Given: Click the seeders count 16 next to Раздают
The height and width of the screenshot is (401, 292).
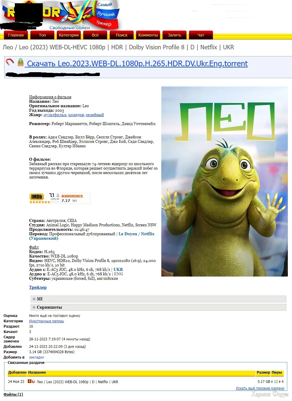Looking at the screenshot, I should [31, 326].
